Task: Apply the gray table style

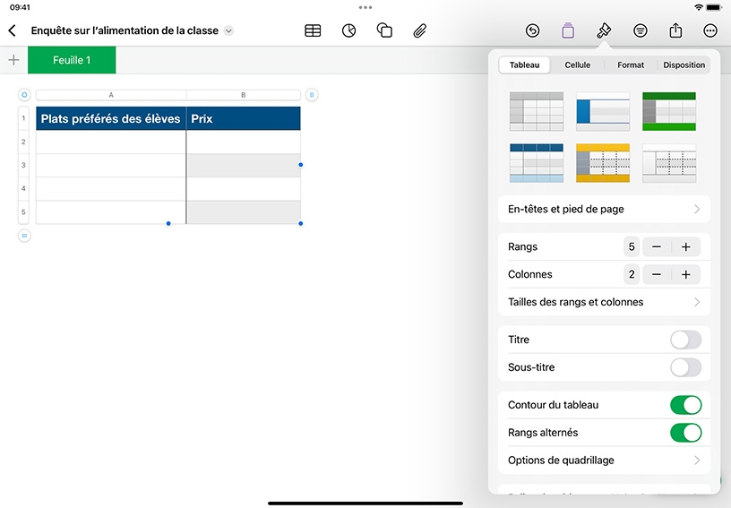Action: click(536, 111)
